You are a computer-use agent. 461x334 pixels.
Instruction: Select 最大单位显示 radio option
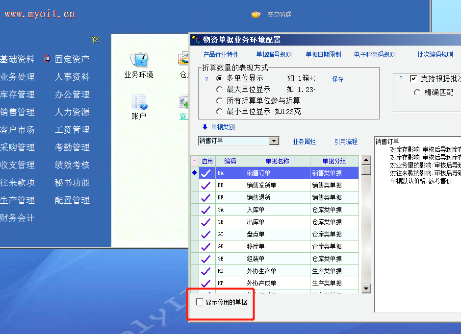(220, 90)
